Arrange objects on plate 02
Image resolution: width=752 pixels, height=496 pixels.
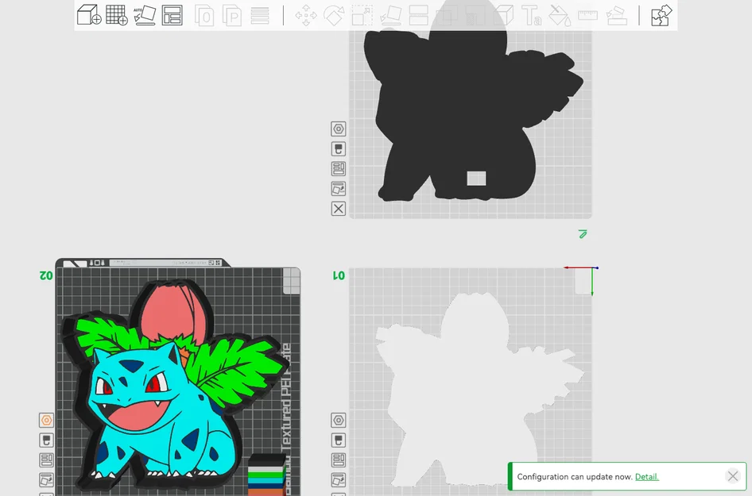click(47, 460)
